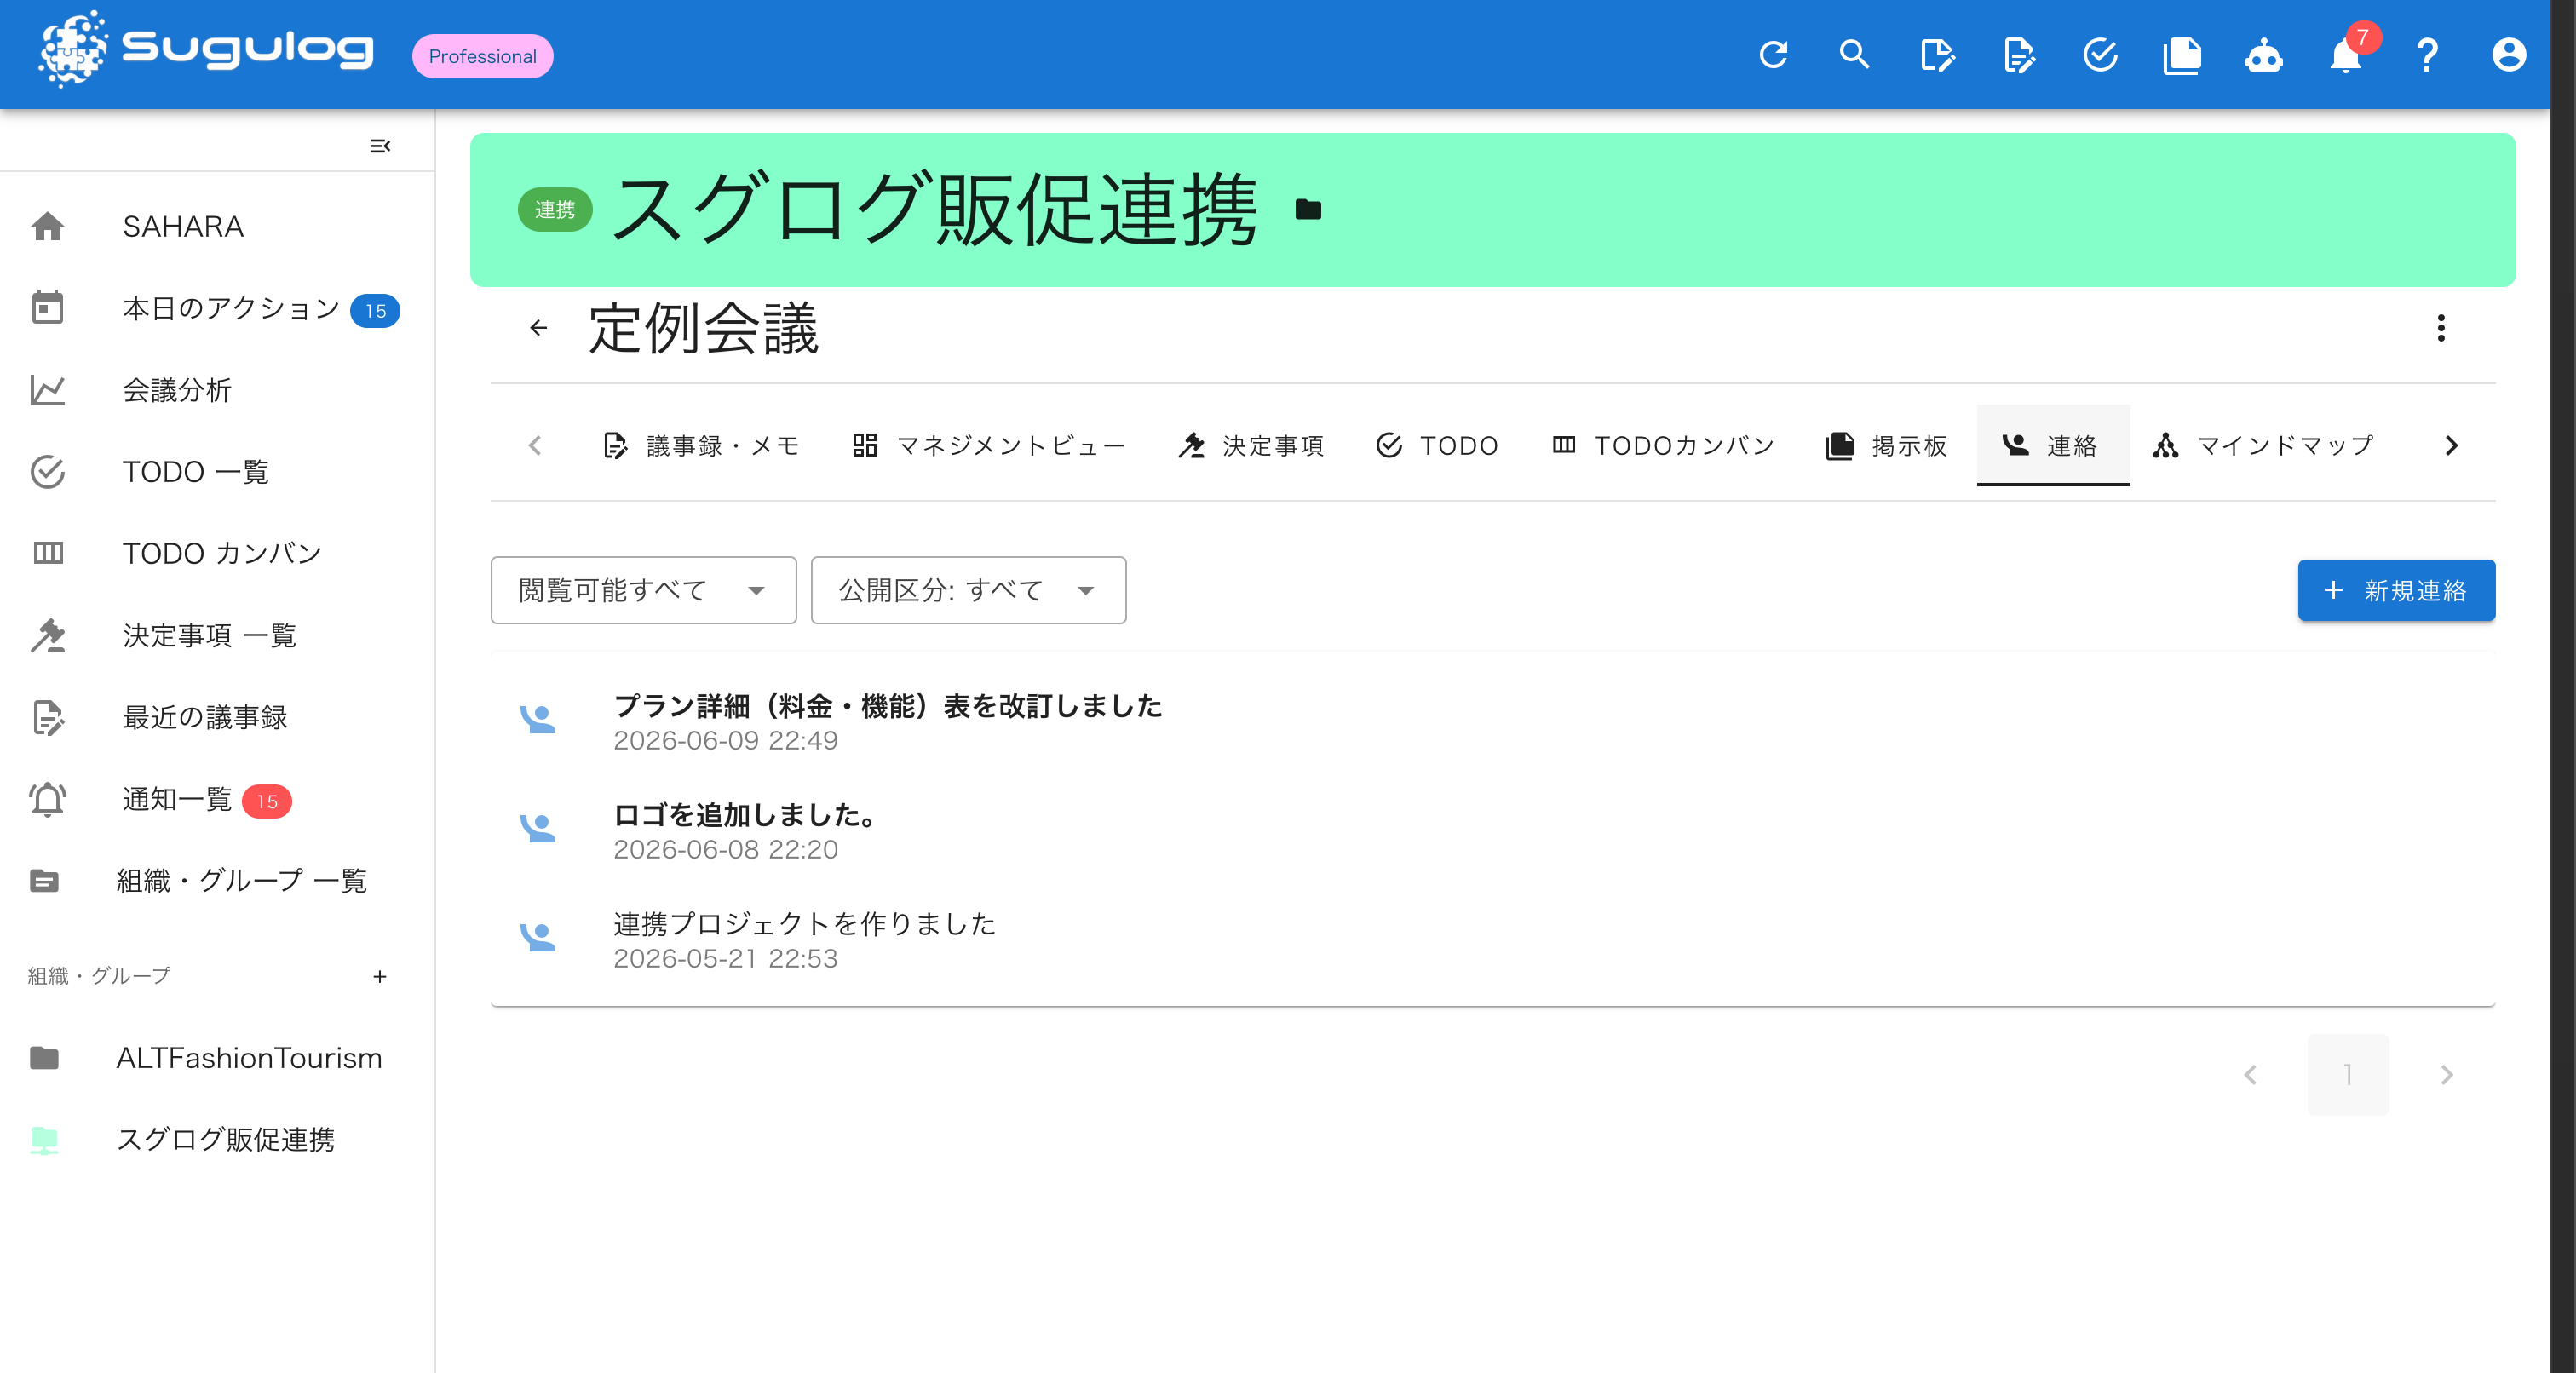The width and height of the screenshot is (2576, 1373).
Task: Select the 連絡 tab
Action: 2052,445
